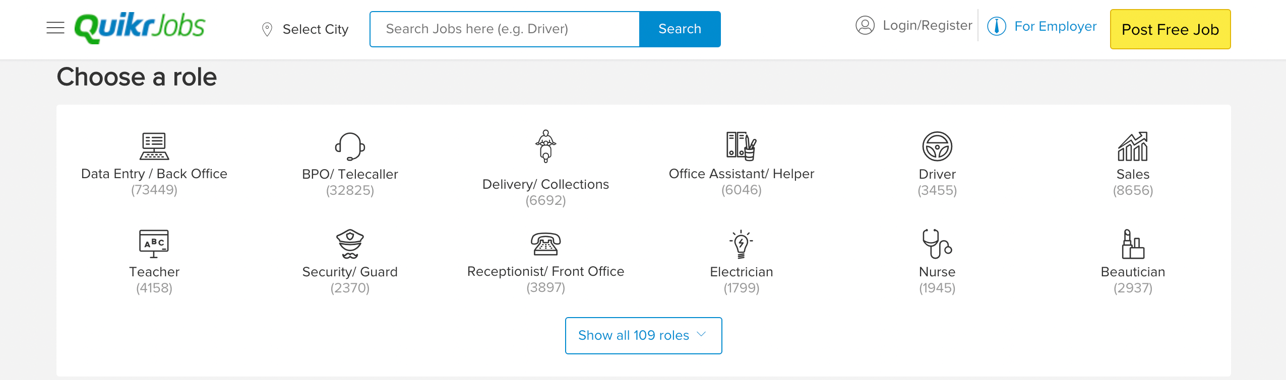This screenshot has height=380, width=1286.
Task: Open the Login/Register link
Action: click(928, 25)
